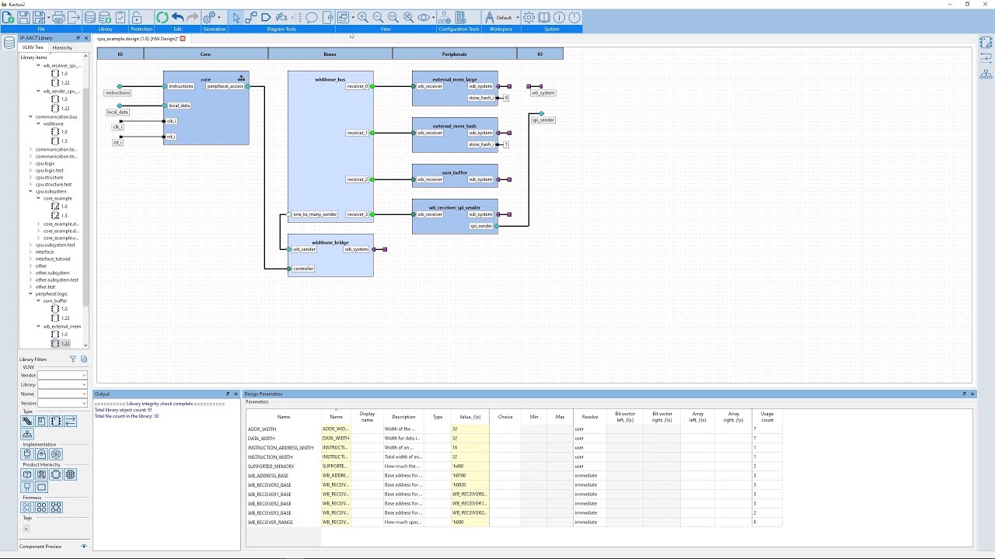Click the add tag plus button
This screenshot has width=995, height=559.
[x=26, y=529]
